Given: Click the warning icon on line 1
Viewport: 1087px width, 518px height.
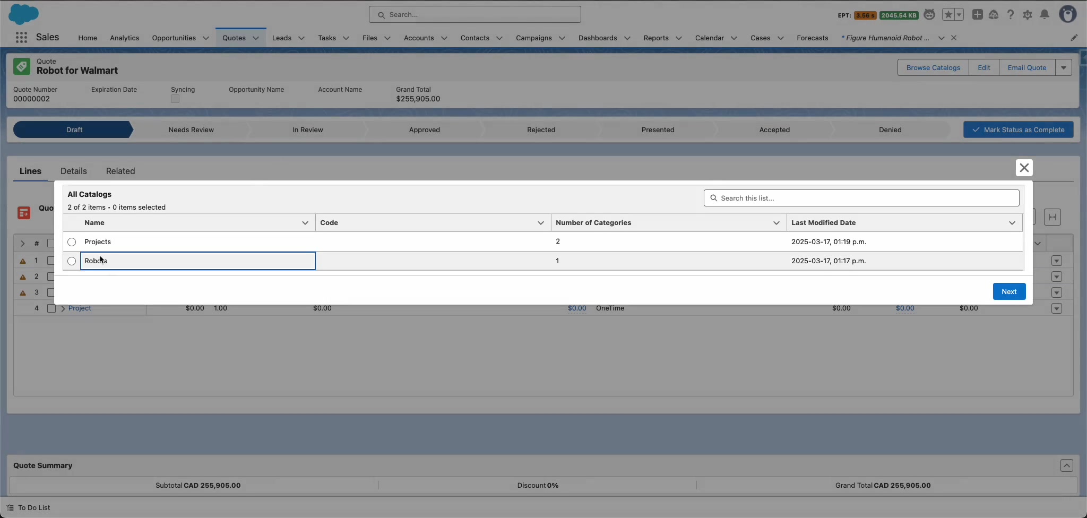Looking at the screenshot, I should coord(23,261).
